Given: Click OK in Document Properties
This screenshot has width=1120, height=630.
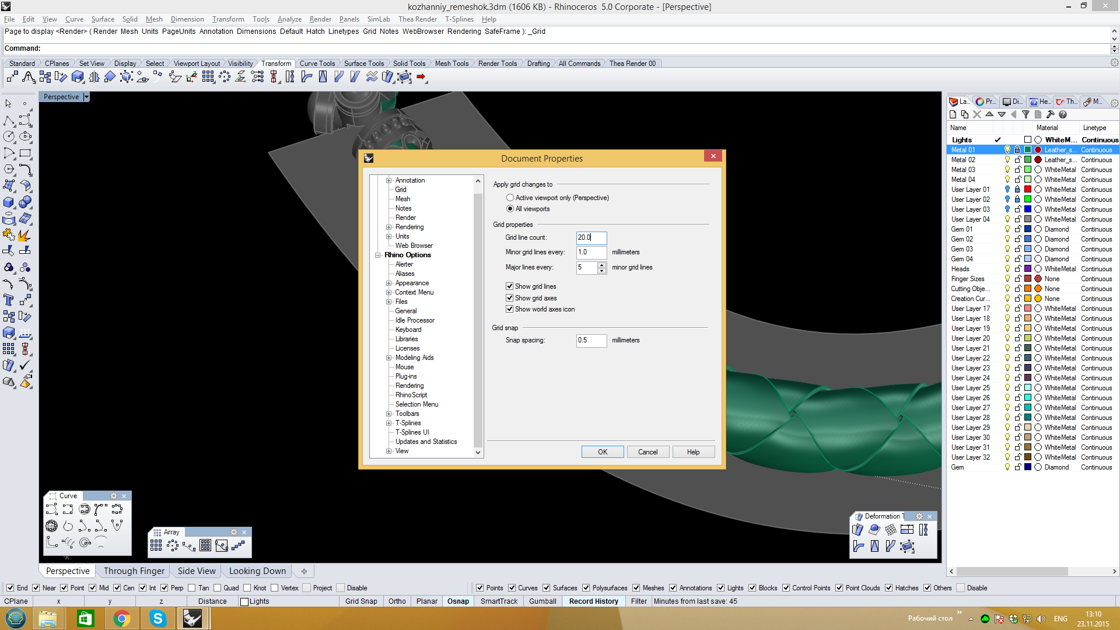Looking at the screenshot, I should click(x=603, y=452).
